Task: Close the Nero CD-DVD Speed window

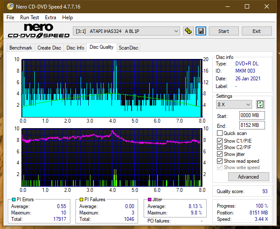Action: [x=267, y=6]
